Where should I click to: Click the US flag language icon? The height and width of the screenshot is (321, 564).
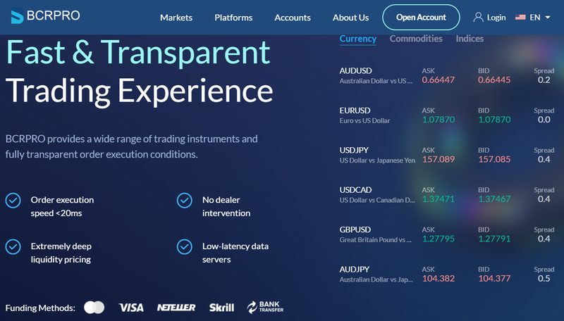pos(520,17)
